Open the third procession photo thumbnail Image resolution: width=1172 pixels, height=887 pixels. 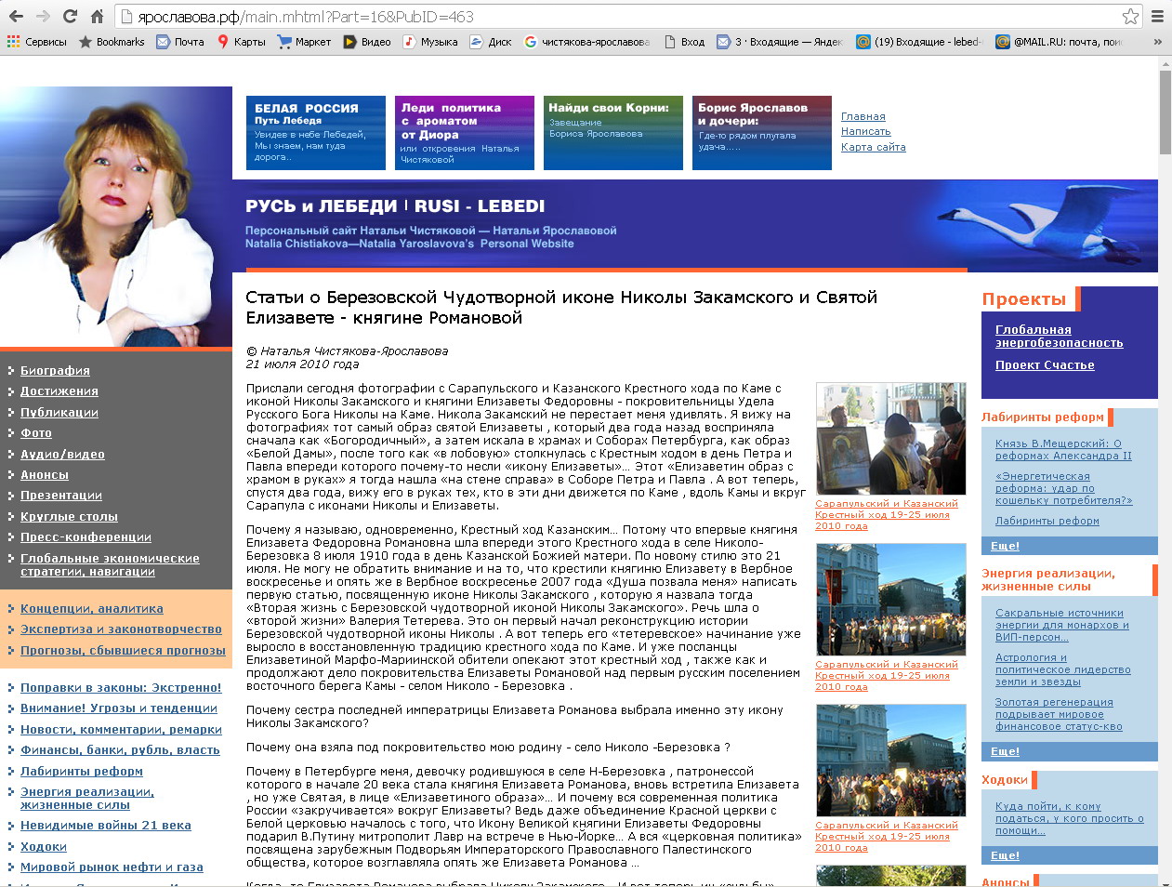[x=890, y=760]
